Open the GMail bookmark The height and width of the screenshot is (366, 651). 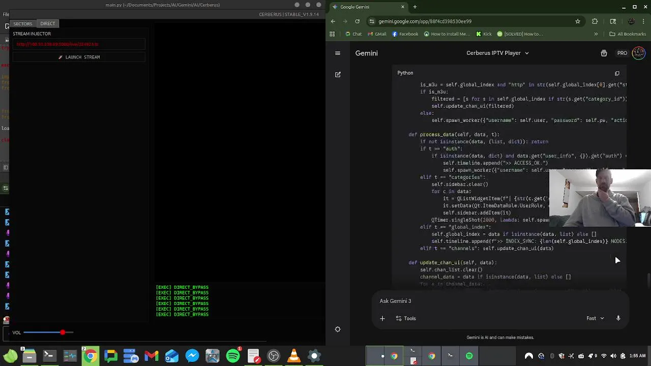pyautogui.click(x=377, y=34)
